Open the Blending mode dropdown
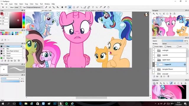The height and width of the screenshot is (106, 189). coord(175,44)
